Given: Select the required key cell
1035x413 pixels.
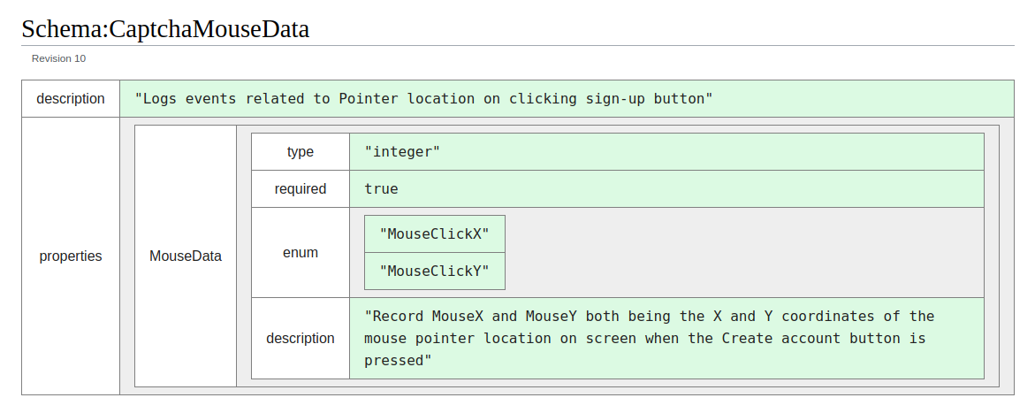Looking at the screenshot, I should click(x=301, y=188).
